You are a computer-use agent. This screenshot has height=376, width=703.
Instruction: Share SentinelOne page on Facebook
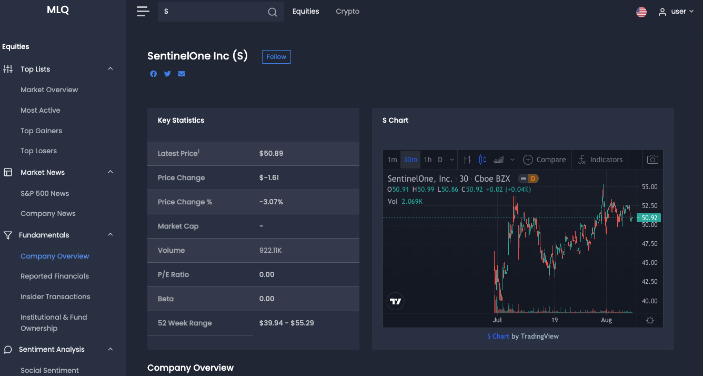[154, 74]
